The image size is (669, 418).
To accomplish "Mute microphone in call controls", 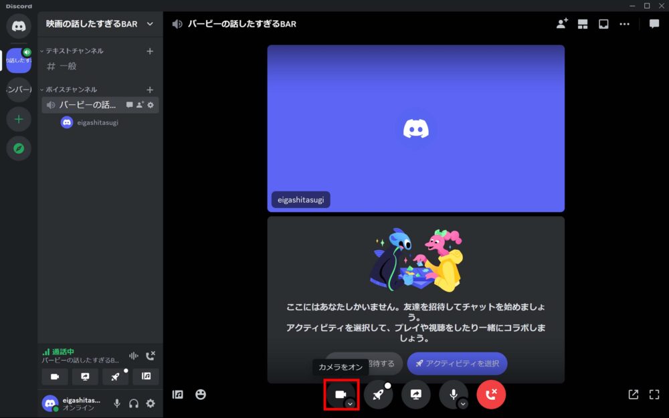I will pyautogui.click(x=453, y=395).
